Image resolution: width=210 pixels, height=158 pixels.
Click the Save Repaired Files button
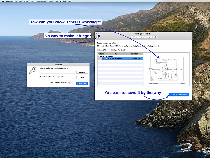coord(179,95)
